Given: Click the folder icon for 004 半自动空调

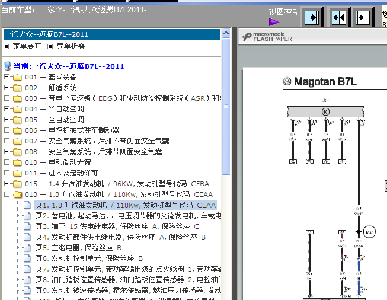Looking at the screenshot, I should click(x=17, y=109).
